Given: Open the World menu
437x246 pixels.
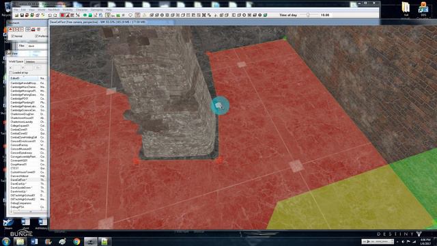Looking at the screenshot, I should click(41, 10).
